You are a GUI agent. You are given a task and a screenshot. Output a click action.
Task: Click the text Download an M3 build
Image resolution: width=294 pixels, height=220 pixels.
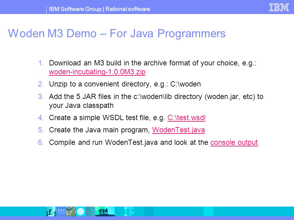coord(85,63)
